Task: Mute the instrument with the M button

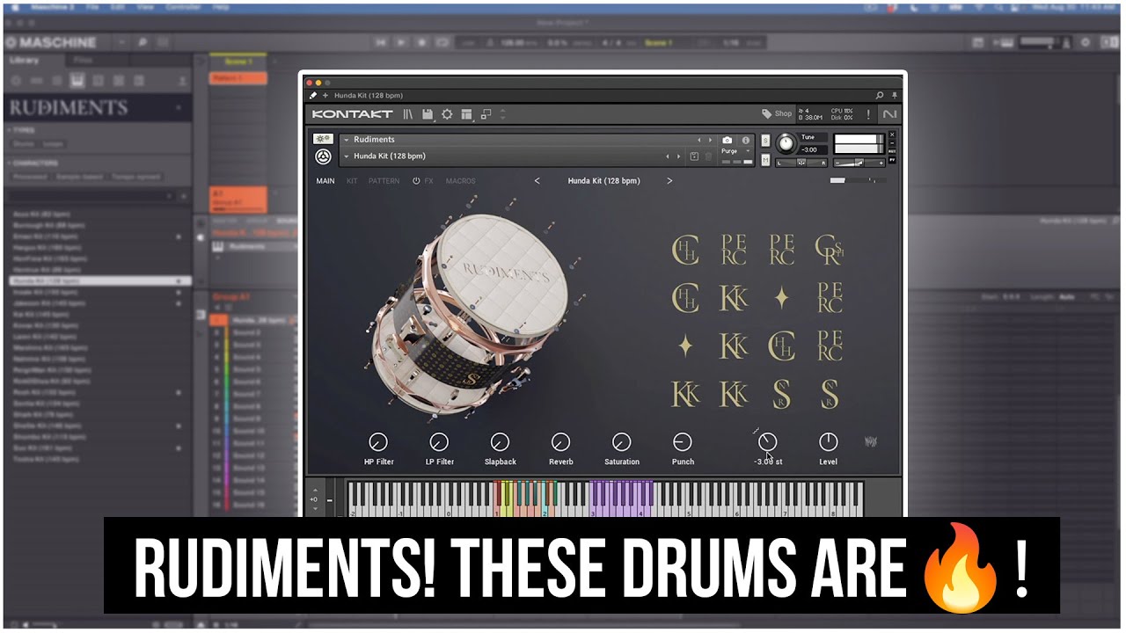Action: (x=765, y=160)
